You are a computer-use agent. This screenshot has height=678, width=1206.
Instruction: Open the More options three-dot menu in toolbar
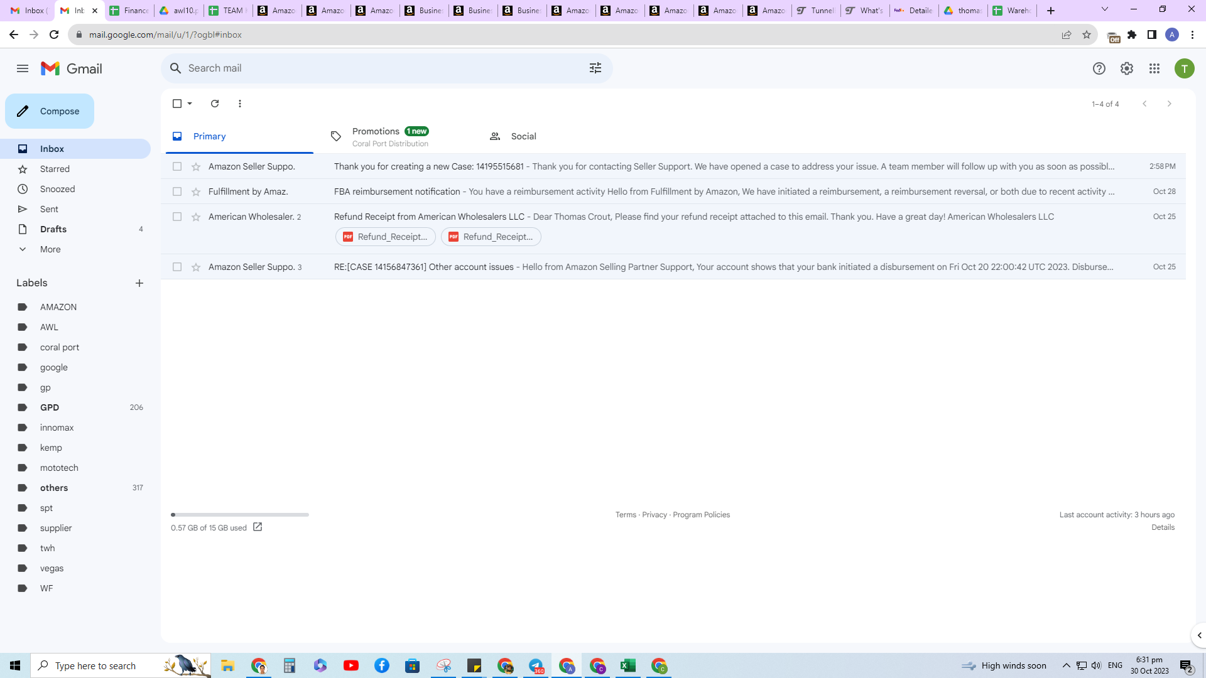click(240, 104)
